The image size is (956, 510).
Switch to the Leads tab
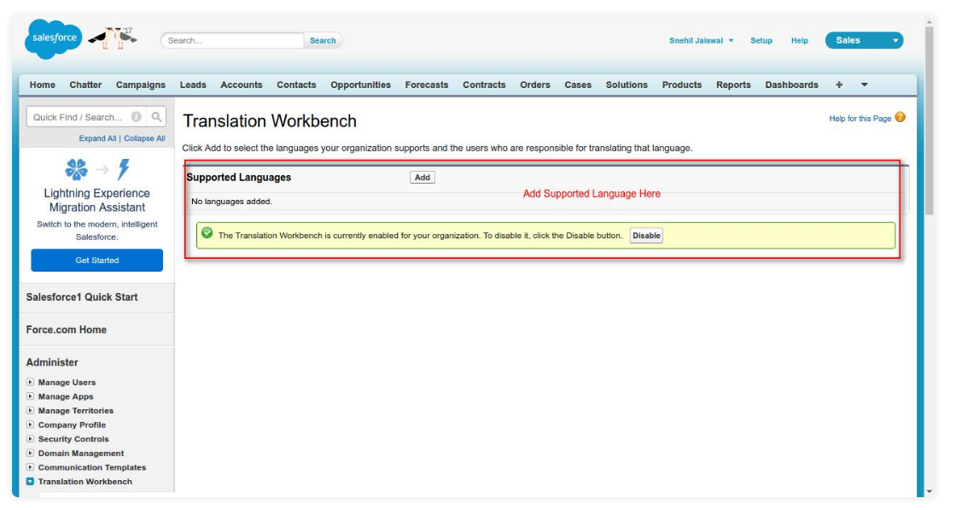tap(193, 85)
